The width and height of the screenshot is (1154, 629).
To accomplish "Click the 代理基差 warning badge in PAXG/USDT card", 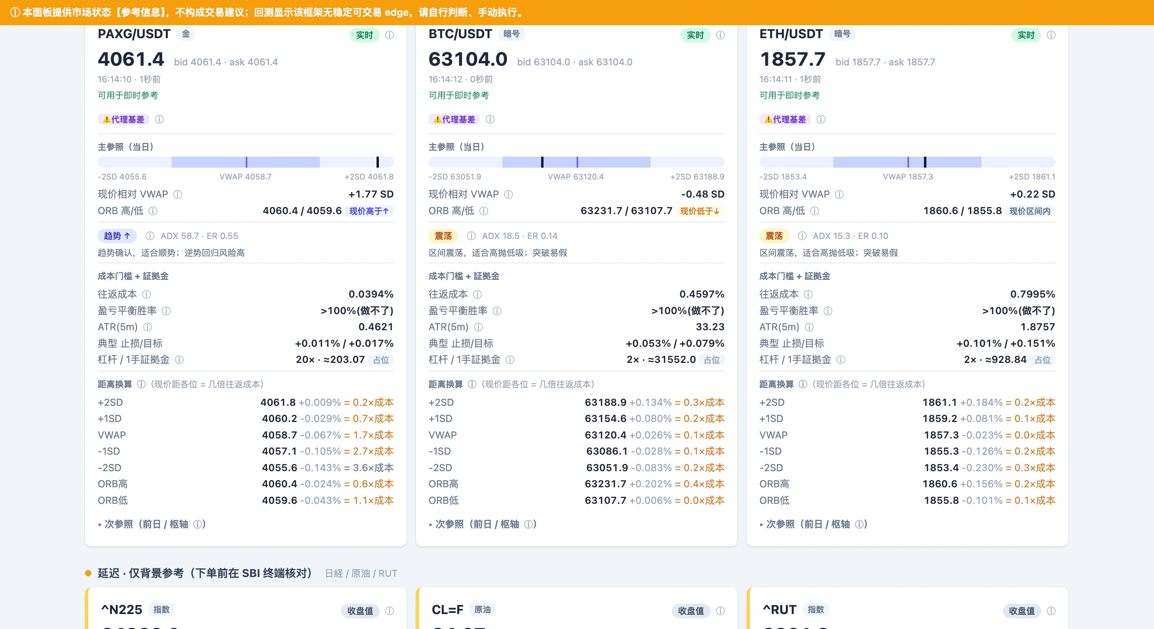I will point(123,120).
